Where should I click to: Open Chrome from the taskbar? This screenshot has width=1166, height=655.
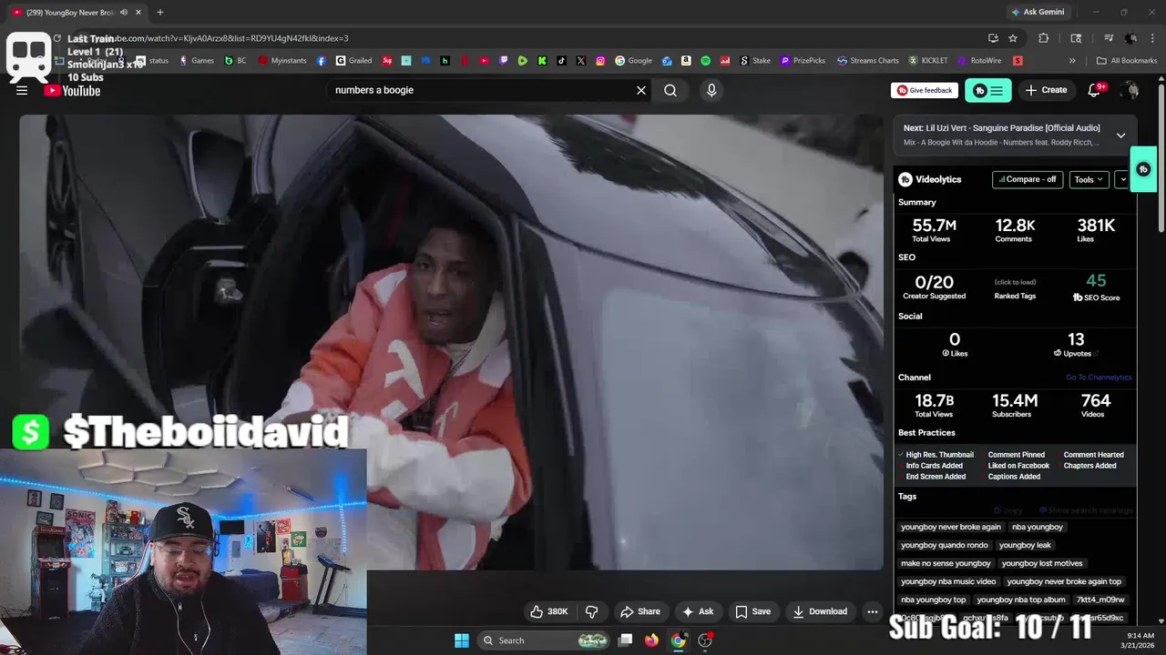coord(678,640)
